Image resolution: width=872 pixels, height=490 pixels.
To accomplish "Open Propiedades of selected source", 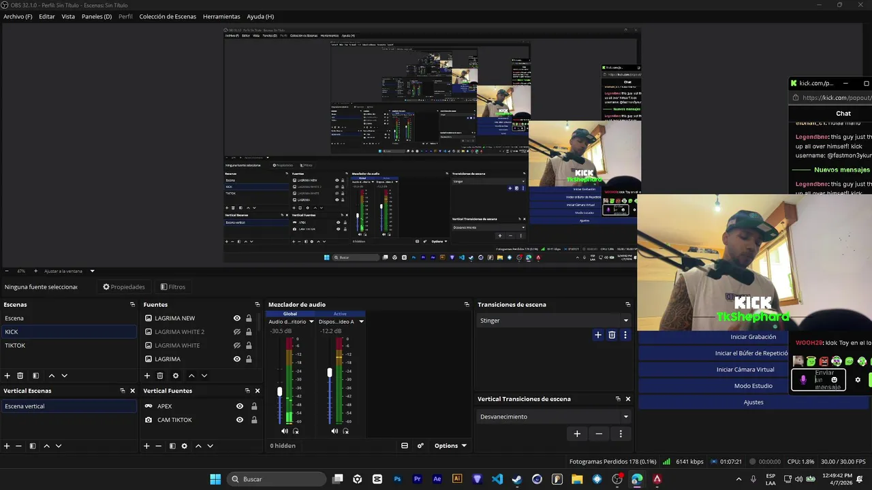I will (x=124, y=287).
